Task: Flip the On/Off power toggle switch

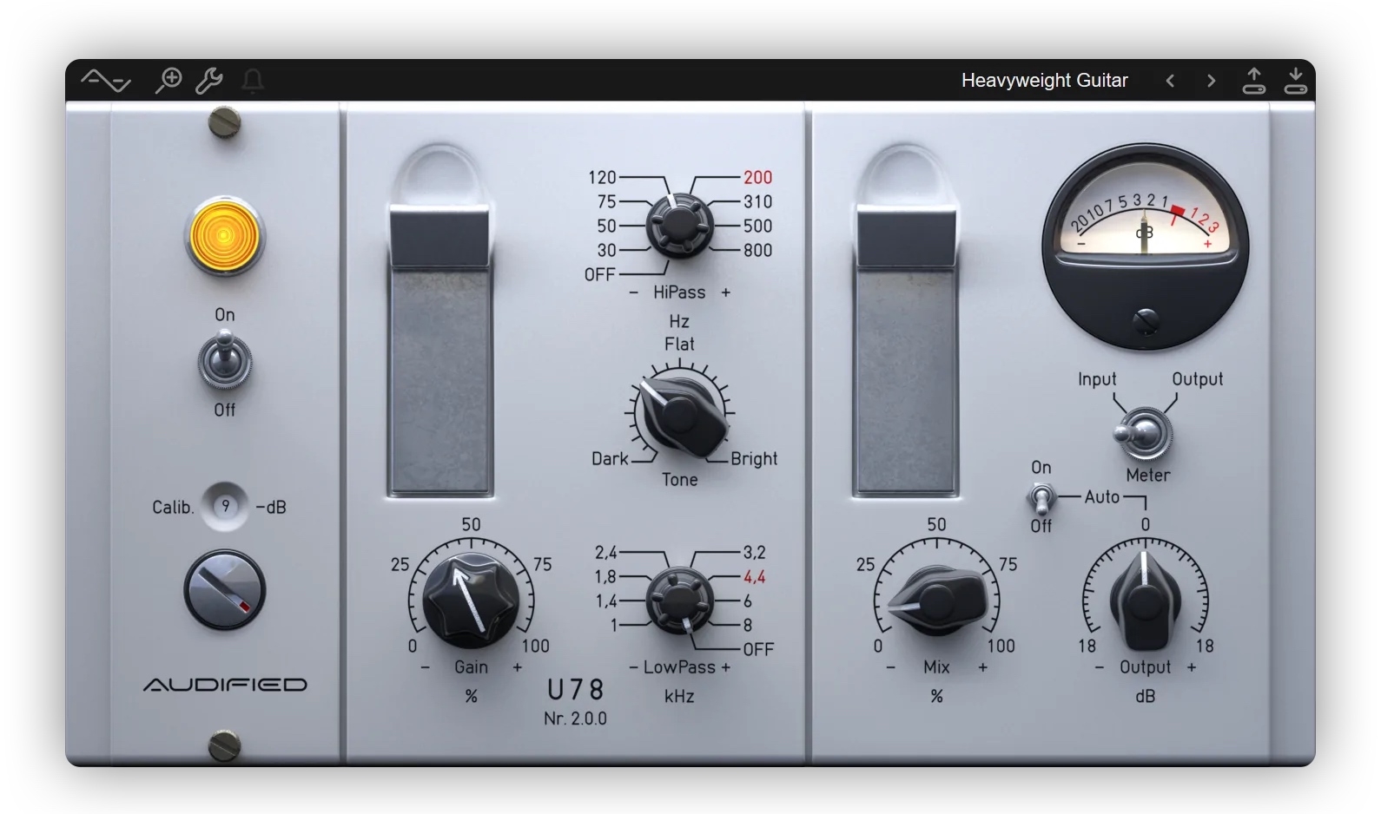Action: (x=225, y=361)
